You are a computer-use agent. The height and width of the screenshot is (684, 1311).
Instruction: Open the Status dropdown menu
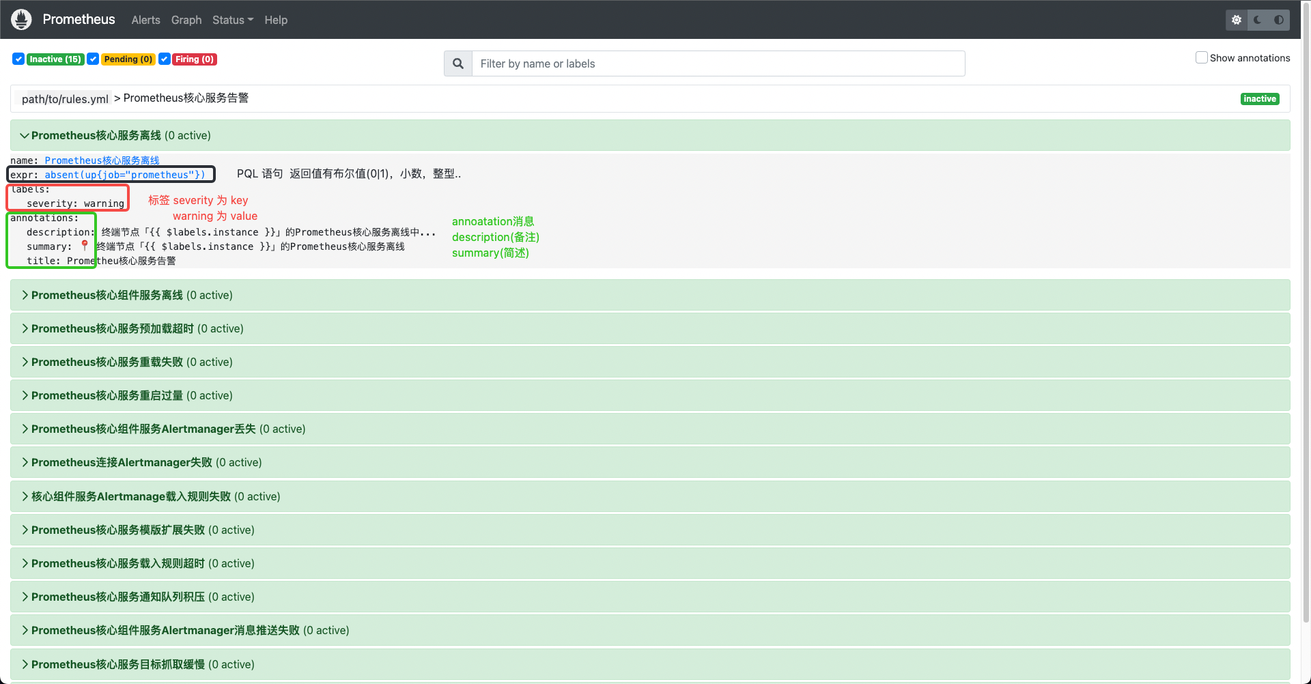pos(232,20)
